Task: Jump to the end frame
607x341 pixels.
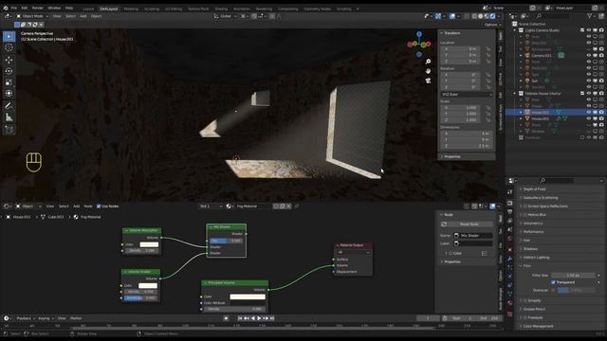Action: (272, 318)
